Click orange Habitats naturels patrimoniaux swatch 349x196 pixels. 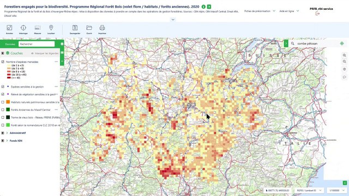tap(8, 102)
